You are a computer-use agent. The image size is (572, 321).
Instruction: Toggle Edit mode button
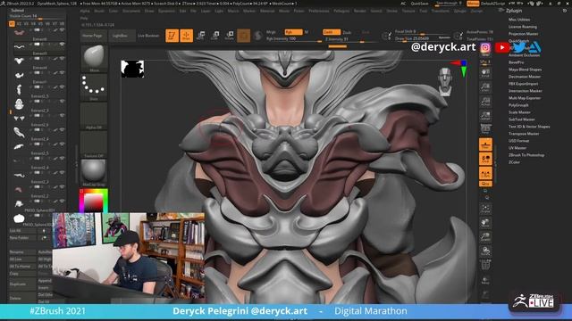(x=172, y=36)
